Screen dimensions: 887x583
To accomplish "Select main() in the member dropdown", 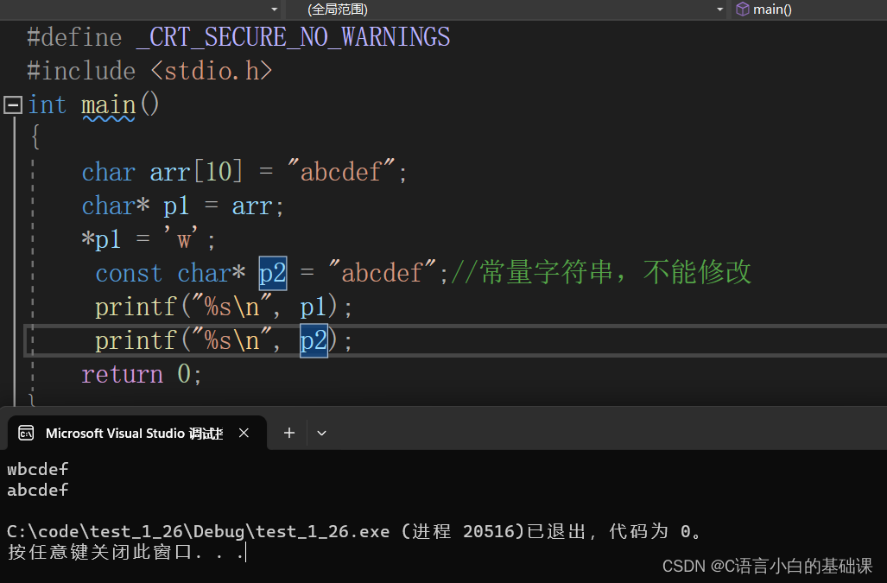I will [772, 10].
